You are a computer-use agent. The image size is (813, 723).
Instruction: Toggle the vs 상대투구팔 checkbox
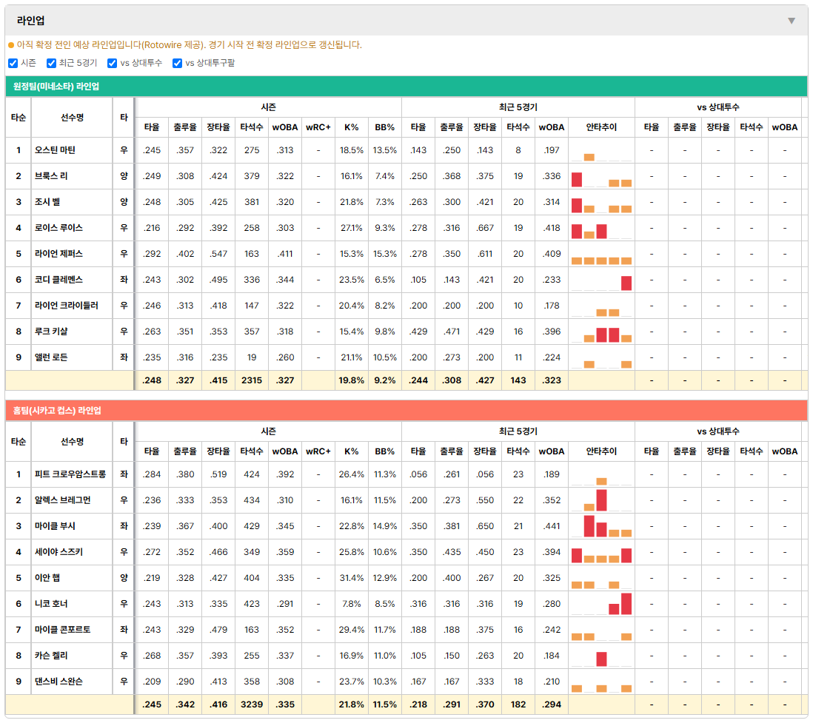(x=177, y=63)
